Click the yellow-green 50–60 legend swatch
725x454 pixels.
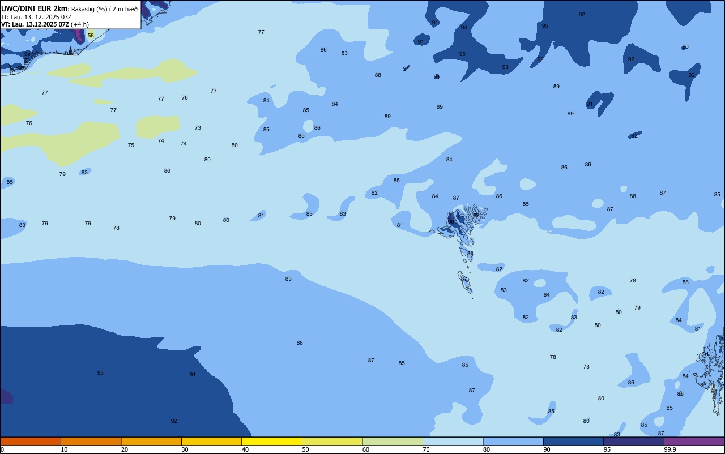[332, 441]
